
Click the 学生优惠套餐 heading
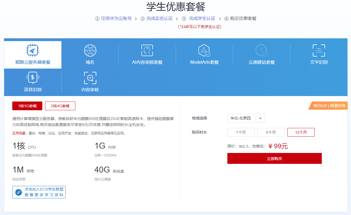175,7
